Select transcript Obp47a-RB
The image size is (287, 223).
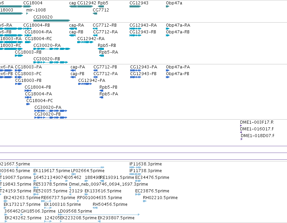pyautogui.click(x=178, y=32)
